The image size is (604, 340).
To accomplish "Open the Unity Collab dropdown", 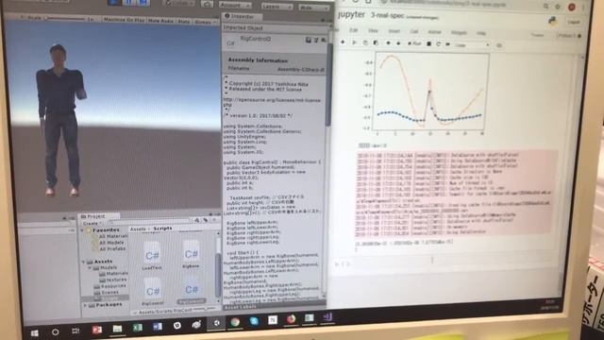I will click(x=178, y=4).
